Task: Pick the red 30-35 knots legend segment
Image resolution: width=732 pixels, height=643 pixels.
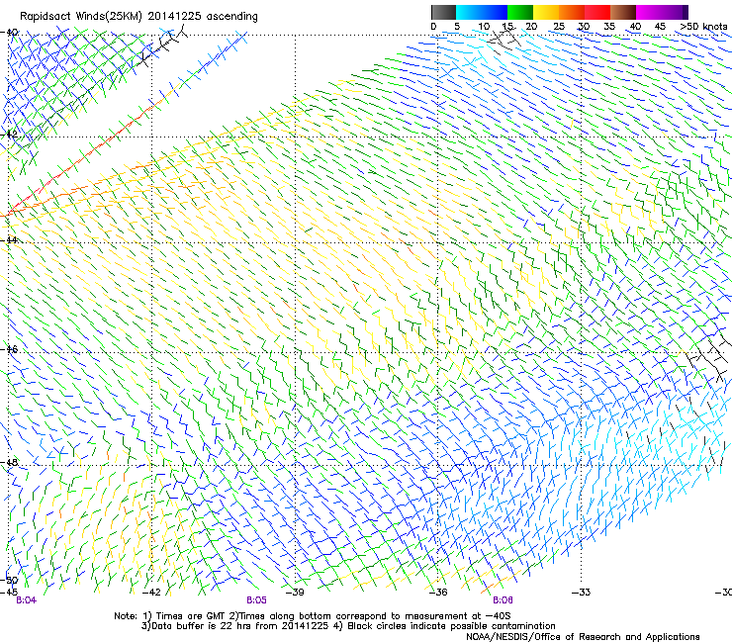Action: point(597,12)
